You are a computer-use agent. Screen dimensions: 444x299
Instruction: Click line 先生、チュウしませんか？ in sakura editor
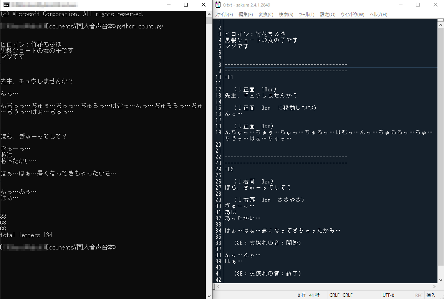pos(261,96)
